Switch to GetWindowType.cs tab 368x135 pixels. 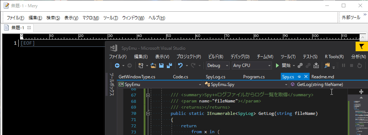pyautogui.click(x=137, y=77)
